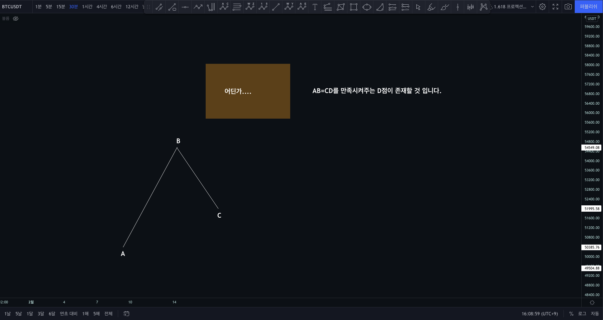
Task: Select the active 30분 timeframe
Action: [74, 7]
